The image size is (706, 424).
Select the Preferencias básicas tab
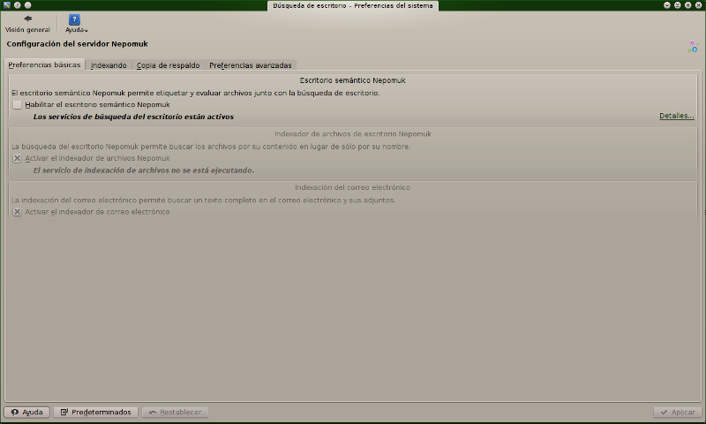tap(44, 64)
